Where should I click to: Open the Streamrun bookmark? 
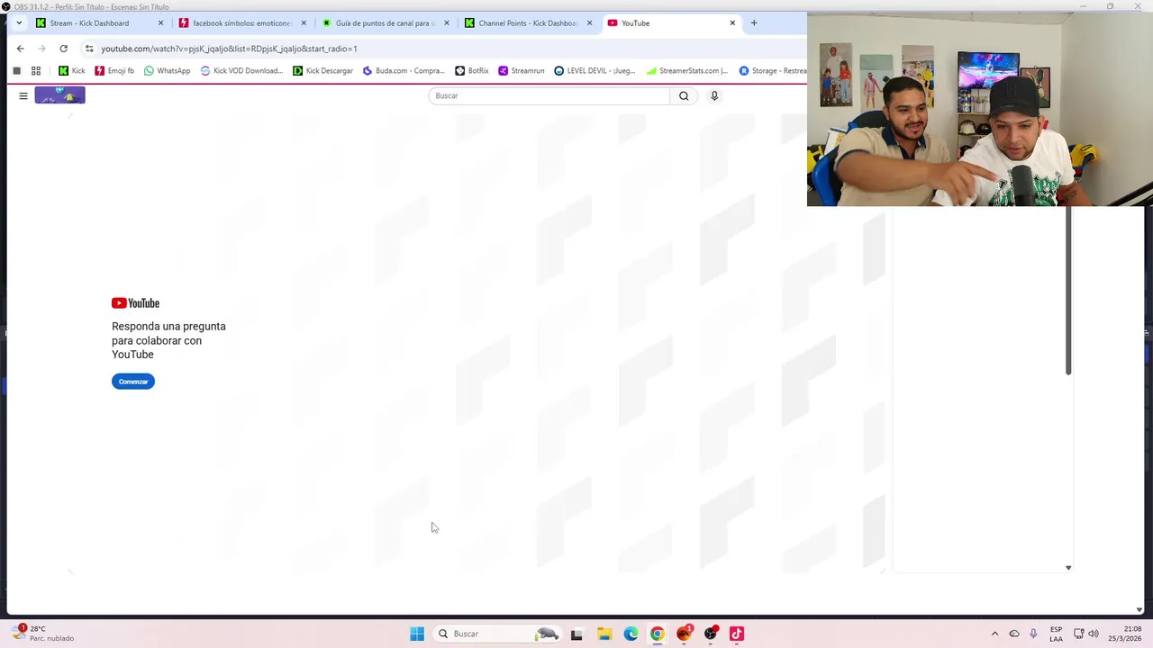(522, 70)
